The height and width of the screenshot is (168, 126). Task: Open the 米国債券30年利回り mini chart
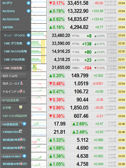pyautogui.click(x=39, y=164)
